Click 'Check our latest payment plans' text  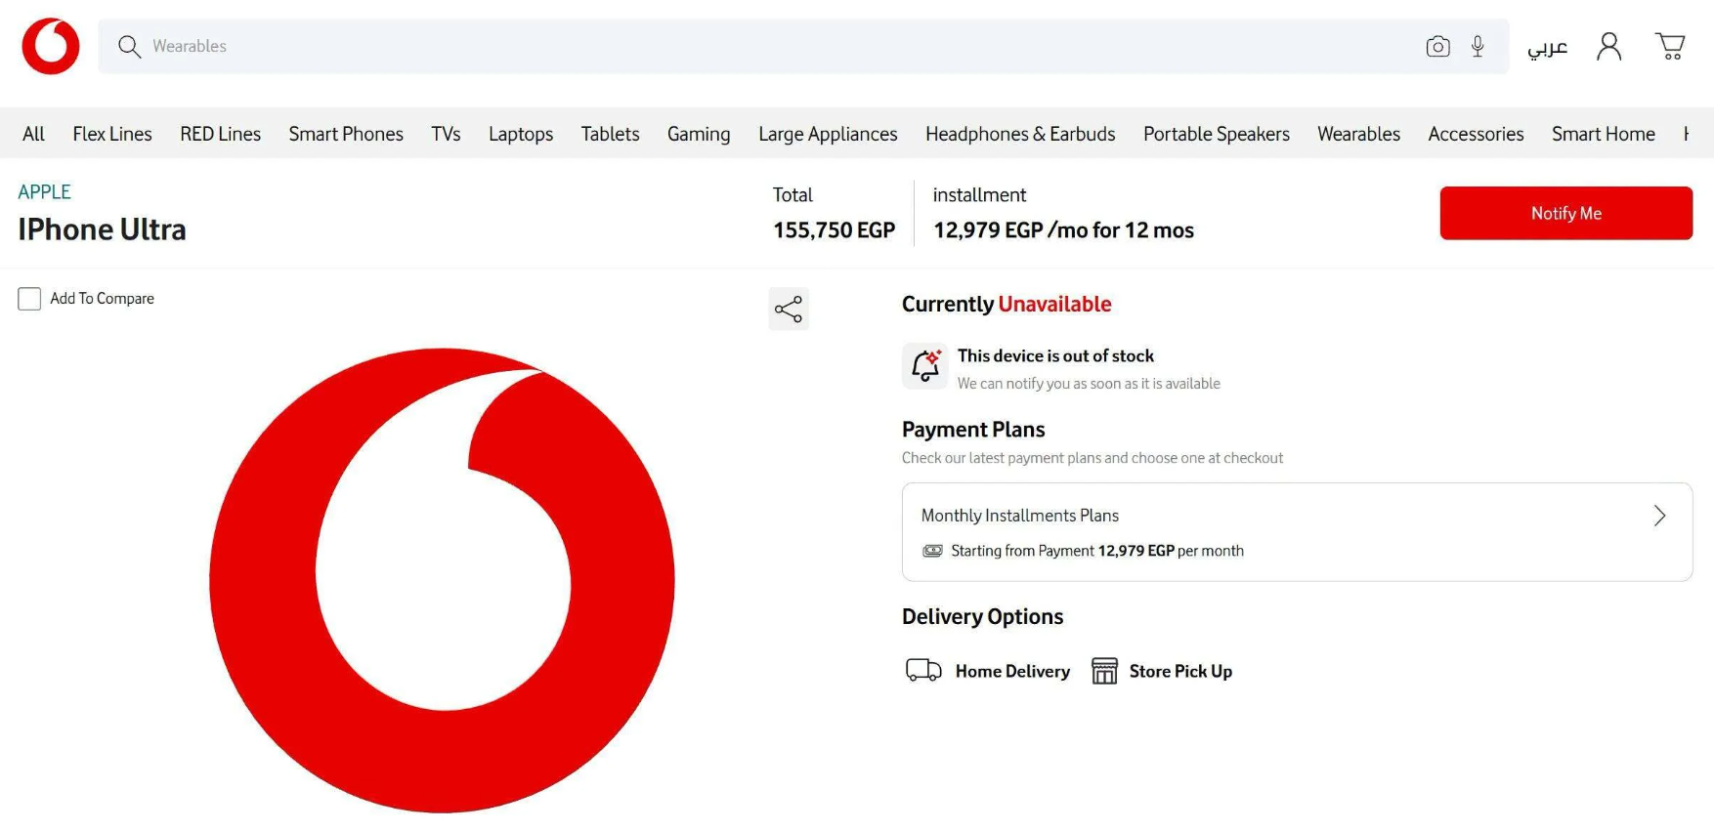coord(1093,458)
